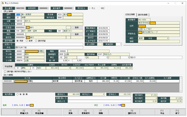The image size is (187, 117).
Task: Click F6 更新複写 function button
Action: click(86, 112)
